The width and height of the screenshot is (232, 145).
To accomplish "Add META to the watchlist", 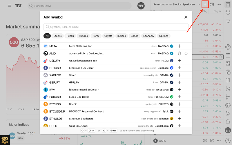I will click(180, 46).
